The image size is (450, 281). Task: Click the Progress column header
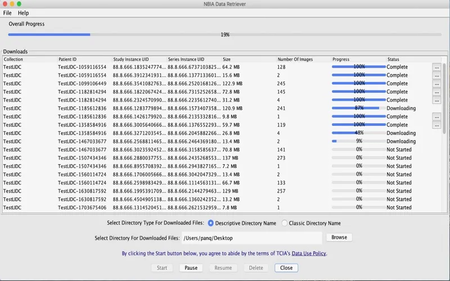pos(359,60)
